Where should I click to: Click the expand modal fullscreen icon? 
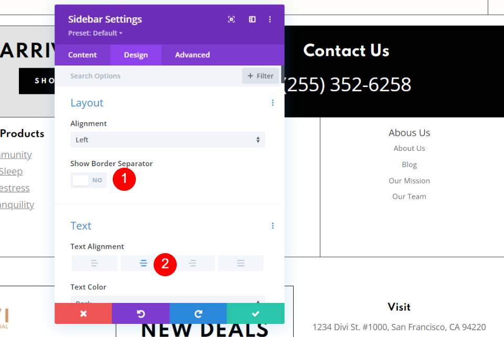[x=231, y=19]
